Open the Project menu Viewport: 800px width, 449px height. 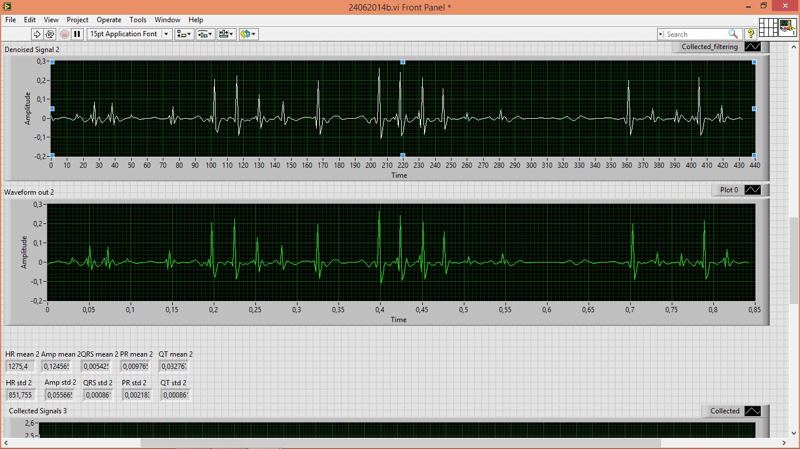pos(77,19)
